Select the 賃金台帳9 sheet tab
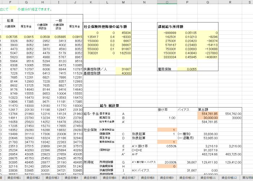 pyautogui.click(x=167, y=178)
